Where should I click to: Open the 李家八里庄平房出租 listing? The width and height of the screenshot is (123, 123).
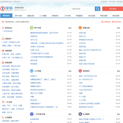coord(87,64)
